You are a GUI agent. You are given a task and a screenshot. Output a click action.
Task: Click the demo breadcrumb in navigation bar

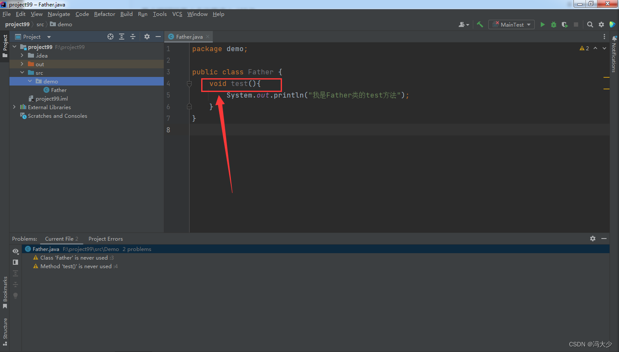(x=61, y=24)
